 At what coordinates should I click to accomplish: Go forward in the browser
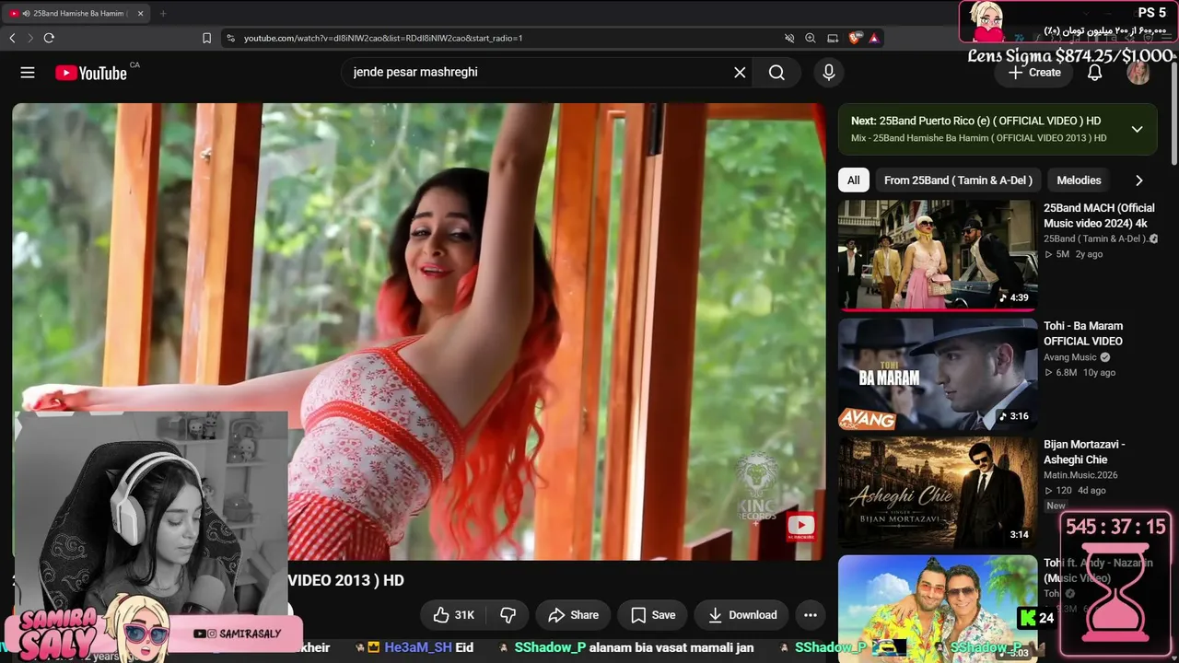30,38
